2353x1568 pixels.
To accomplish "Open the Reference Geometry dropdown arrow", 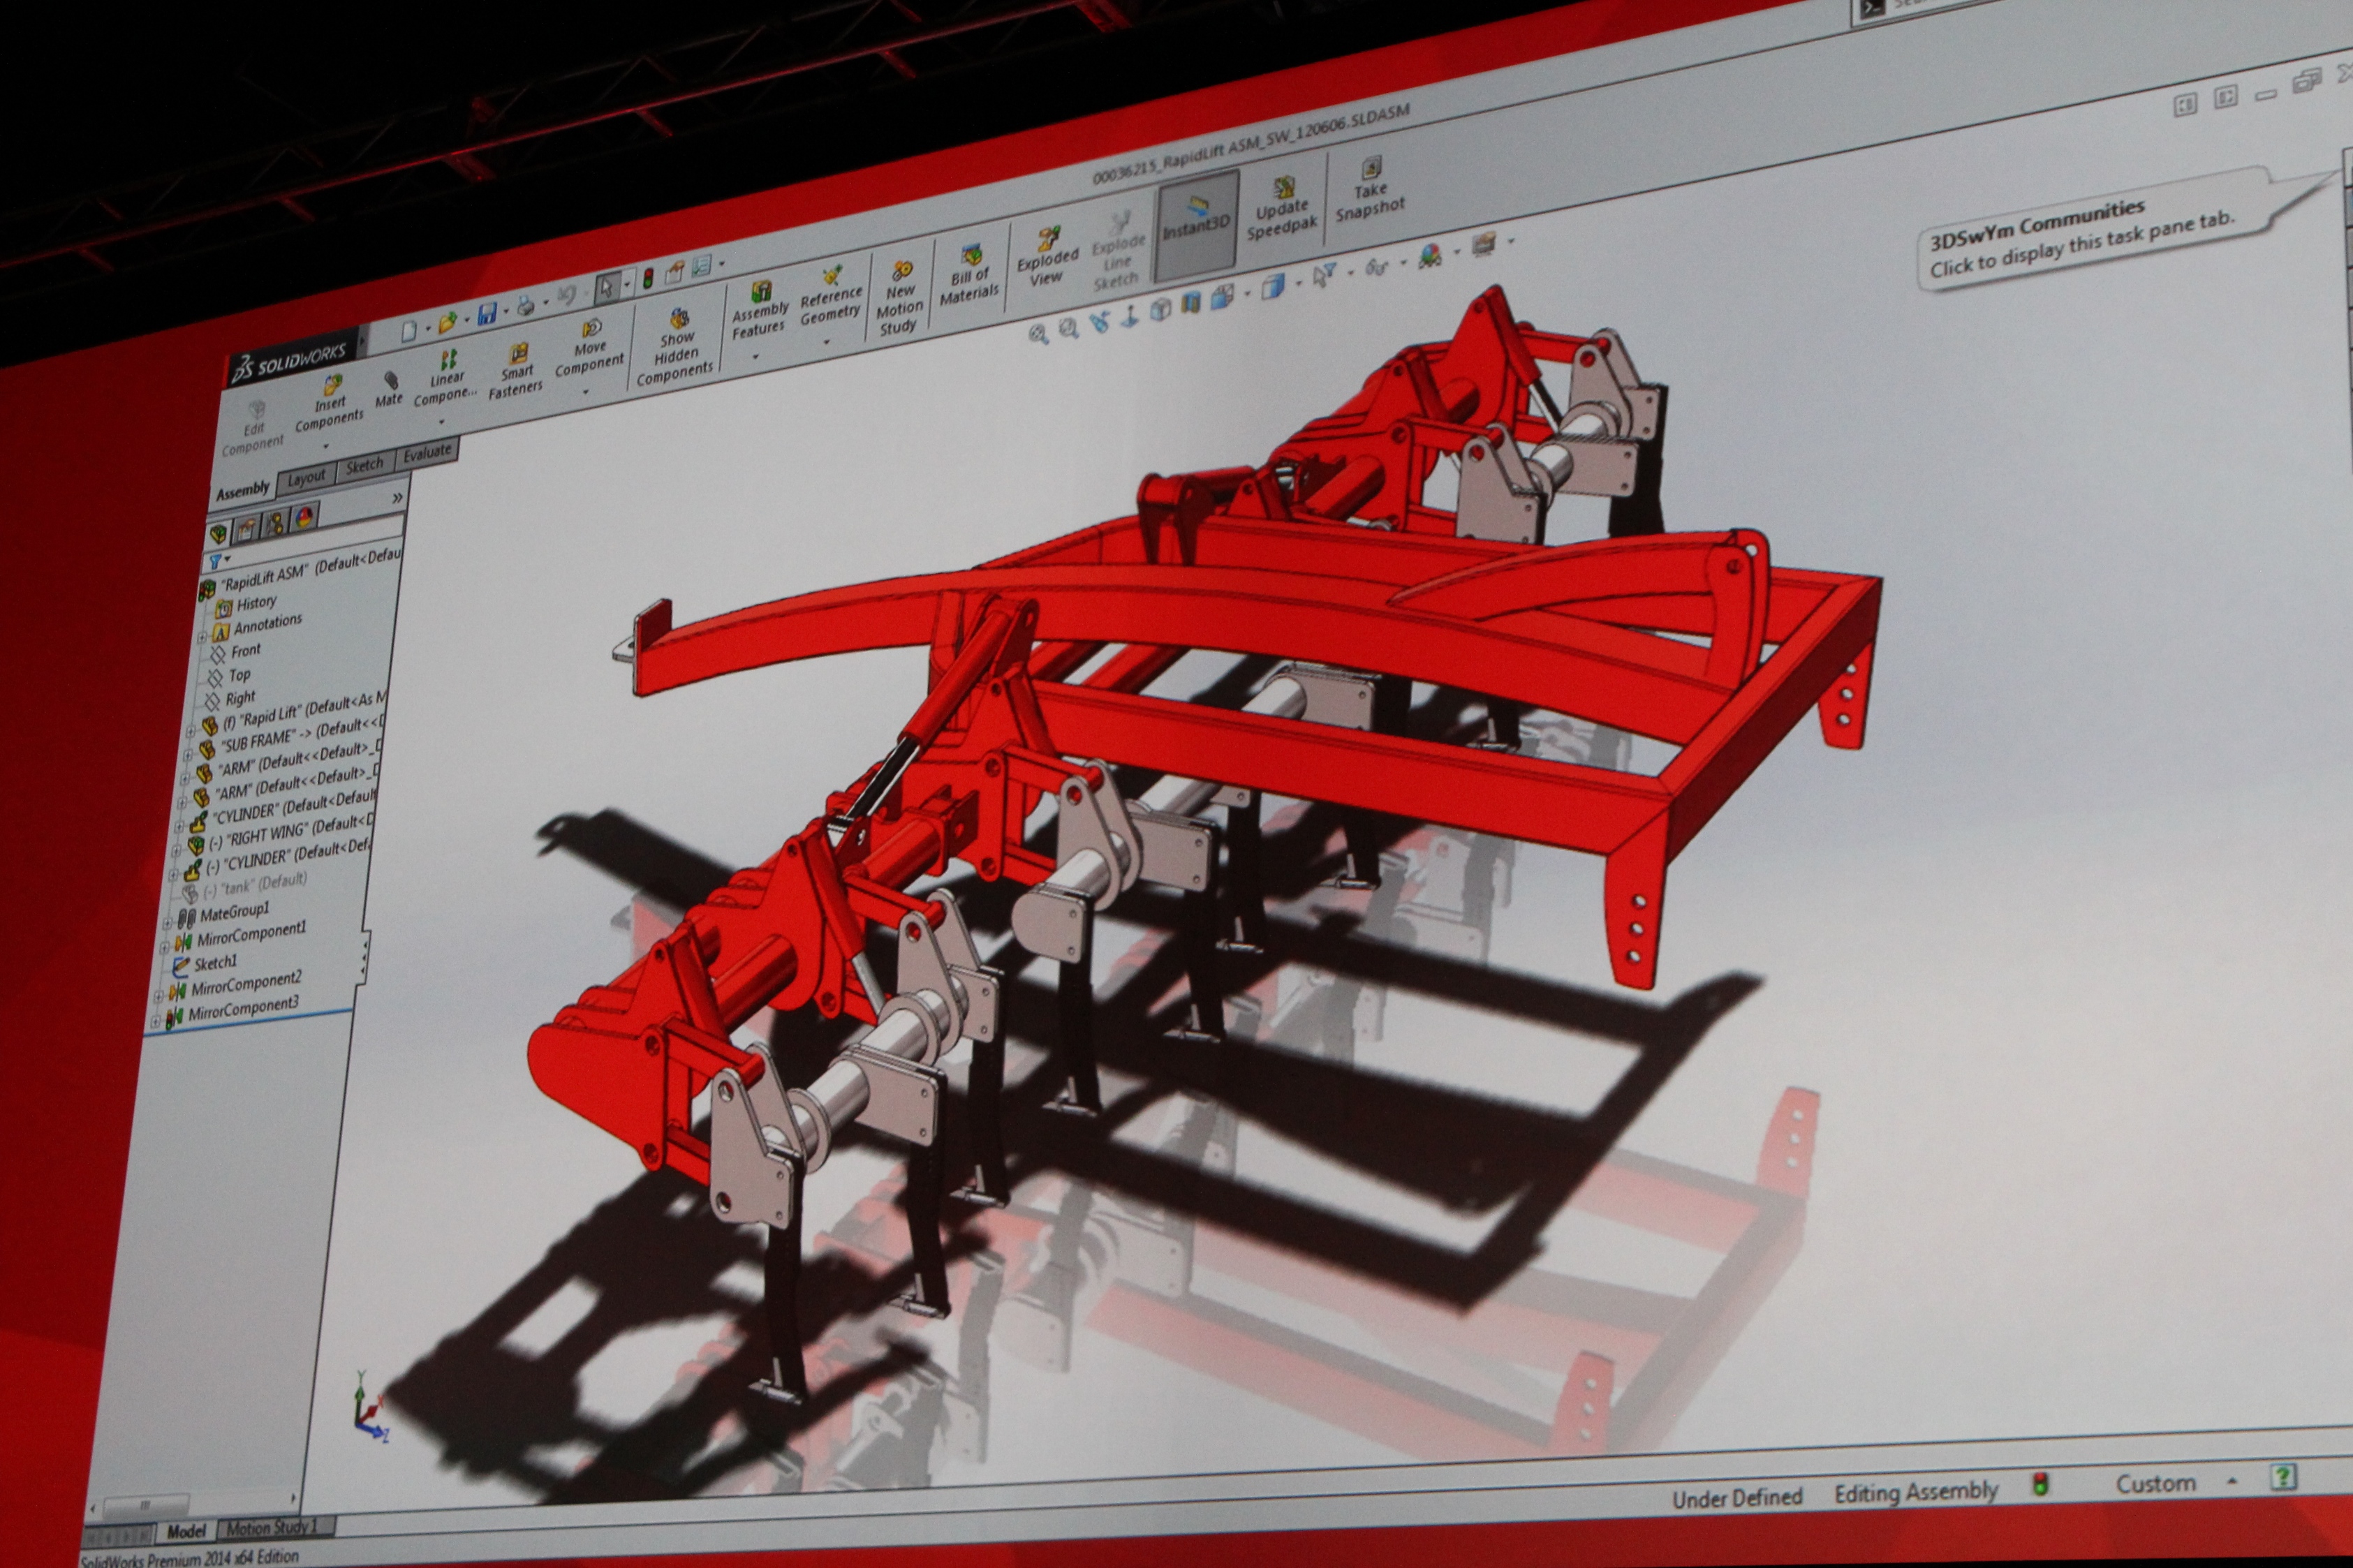I will click(x=827, y=342).
